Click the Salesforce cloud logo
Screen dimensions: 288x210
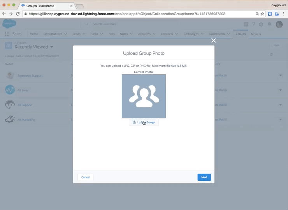click(x=9, y=24)
